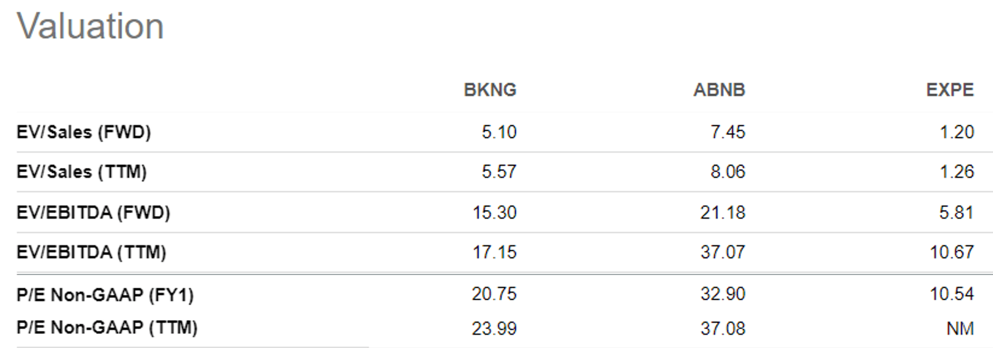Select the P/E Non-GAAP (FY1) row label
The image size is (993, 348).
[105, 295]
